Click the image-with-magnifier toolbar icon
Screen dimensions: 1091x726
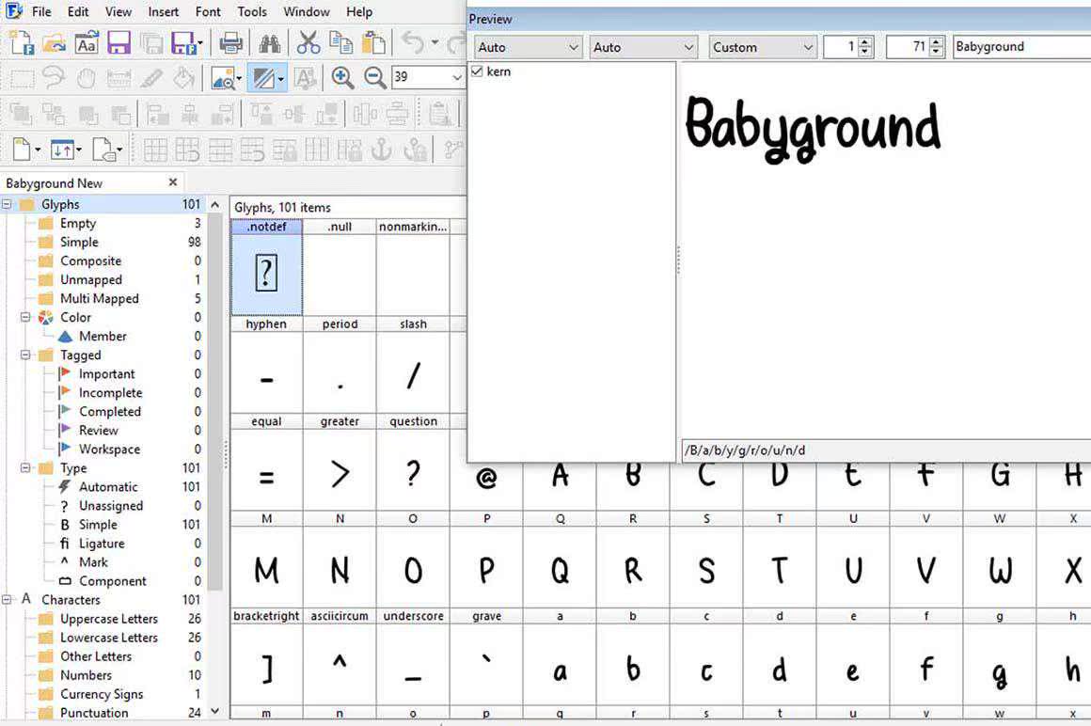(223, 78)
